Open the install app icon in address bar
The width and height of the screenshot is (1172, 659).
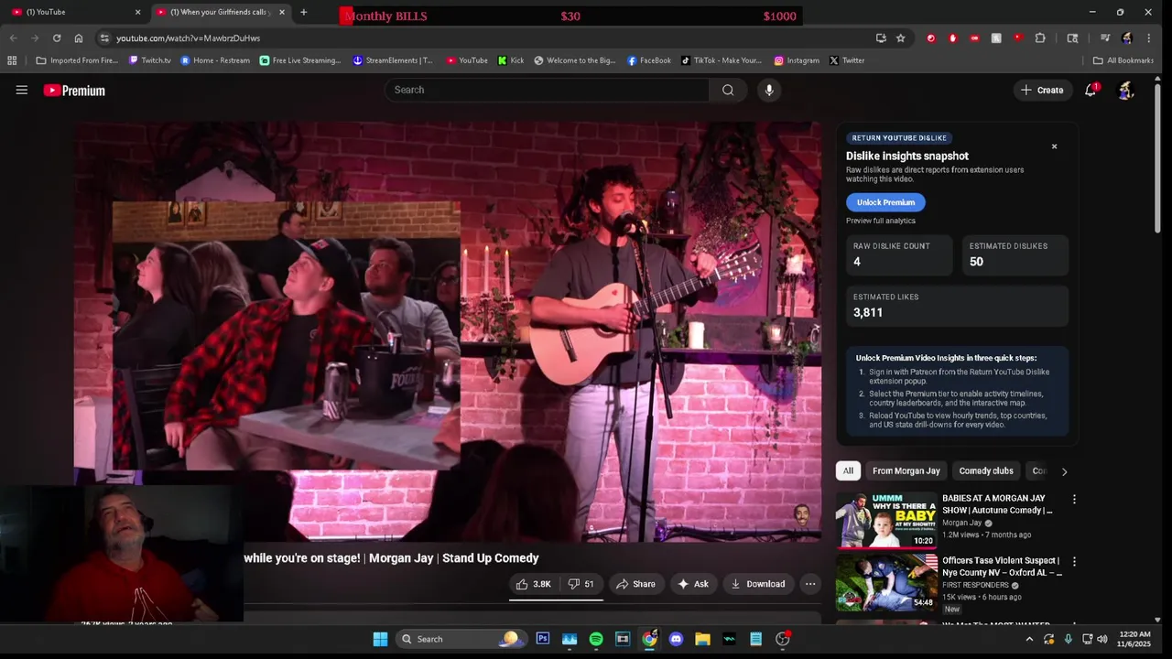881,38
